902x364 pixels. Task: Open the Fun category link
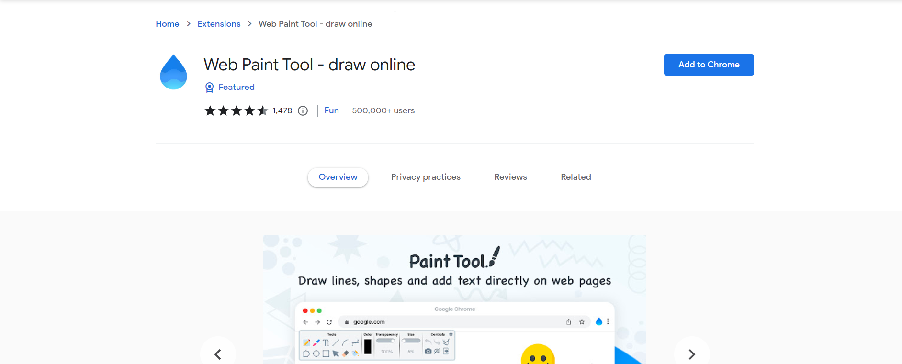[x=331, y=110]
